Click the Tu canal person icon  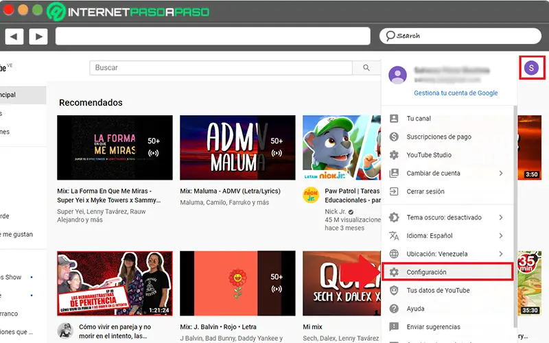394,118
